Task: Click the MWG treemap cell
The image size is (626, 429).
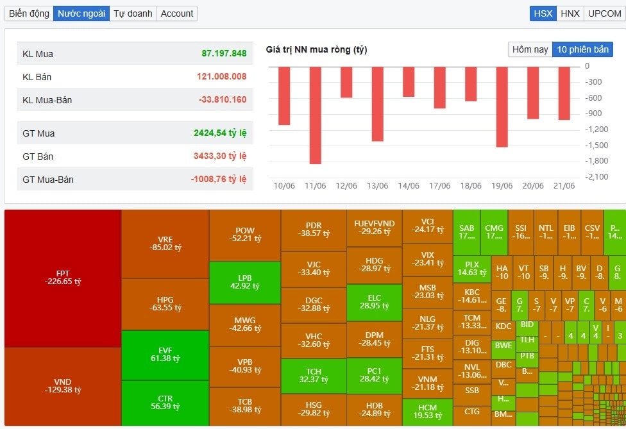Action: click(x=245, y=325)
